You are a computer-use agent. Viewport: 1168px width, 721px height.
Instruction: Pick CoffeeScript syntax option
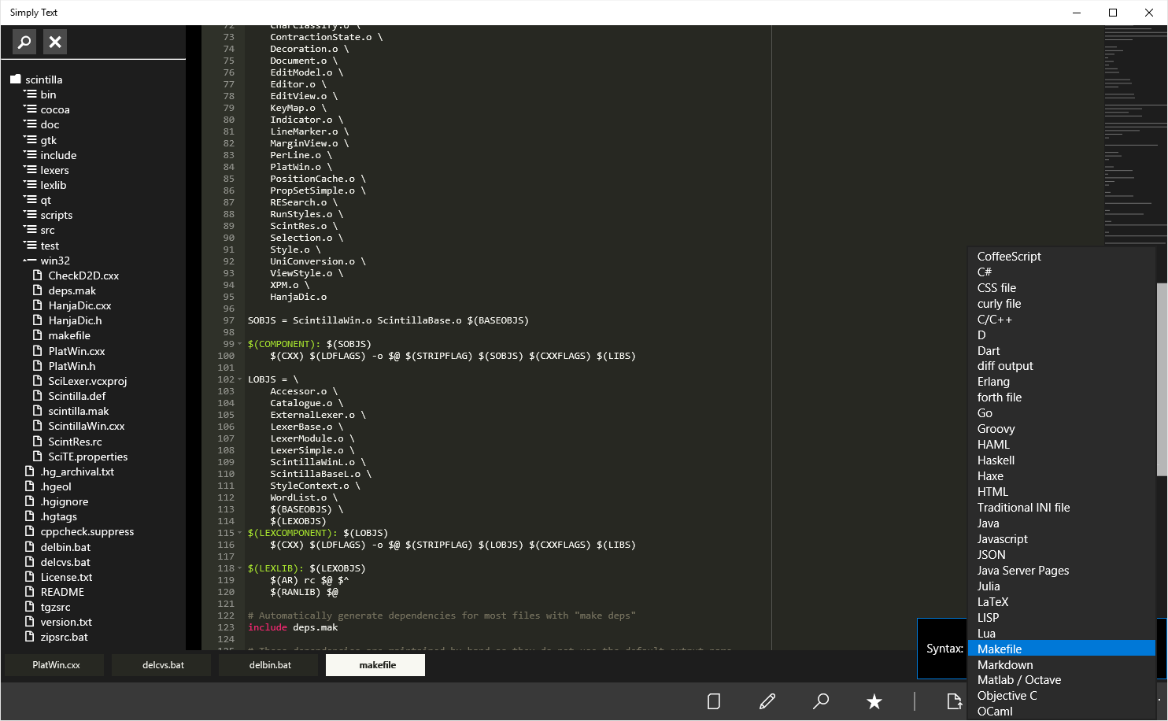coord(1009,257)
